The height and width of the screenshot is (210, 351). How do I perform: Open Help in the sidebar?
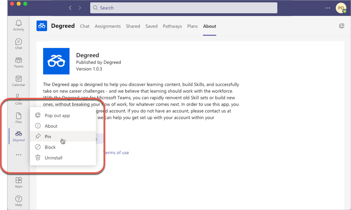(19, 201)
